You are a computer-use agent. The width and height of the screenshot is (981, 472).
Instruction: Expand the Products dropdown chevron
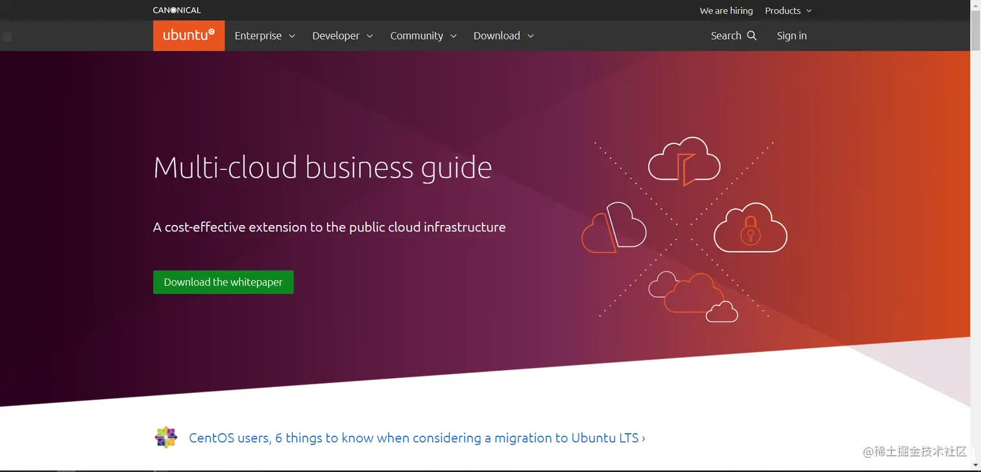click(x=809, y=11)
